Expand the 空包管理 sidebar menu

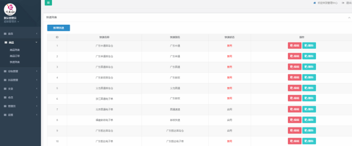point(20,71)
